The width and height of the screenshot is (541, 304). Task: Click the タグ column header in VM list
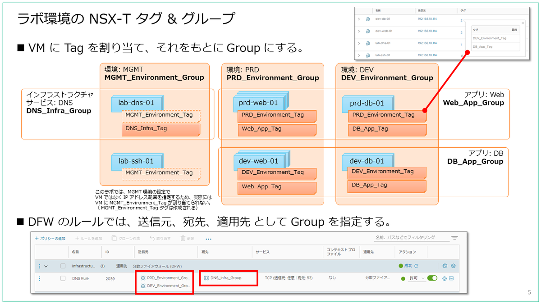click(x=463, y=9)
